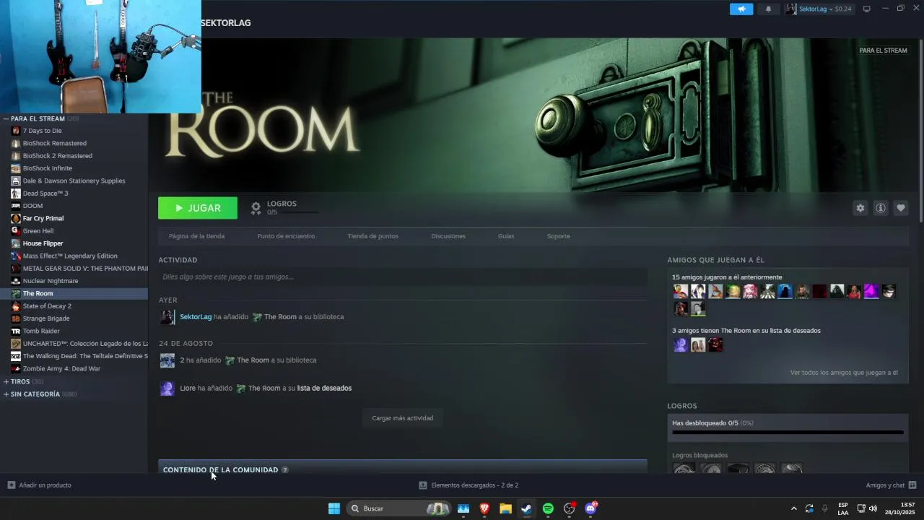
Task: Click the ESP LAA language indicator
Action: click(x=843, y=508)
